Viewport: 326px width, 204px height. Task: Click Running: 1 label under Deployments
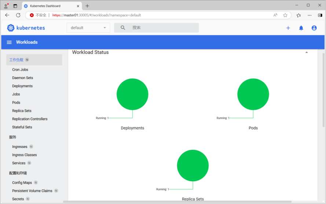pyautogui.click(x=102, y=118)
